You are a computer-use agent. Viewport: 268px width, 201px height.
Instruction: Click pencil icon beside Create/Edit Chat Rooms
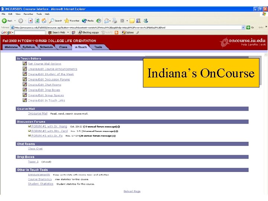pos(25,84)
